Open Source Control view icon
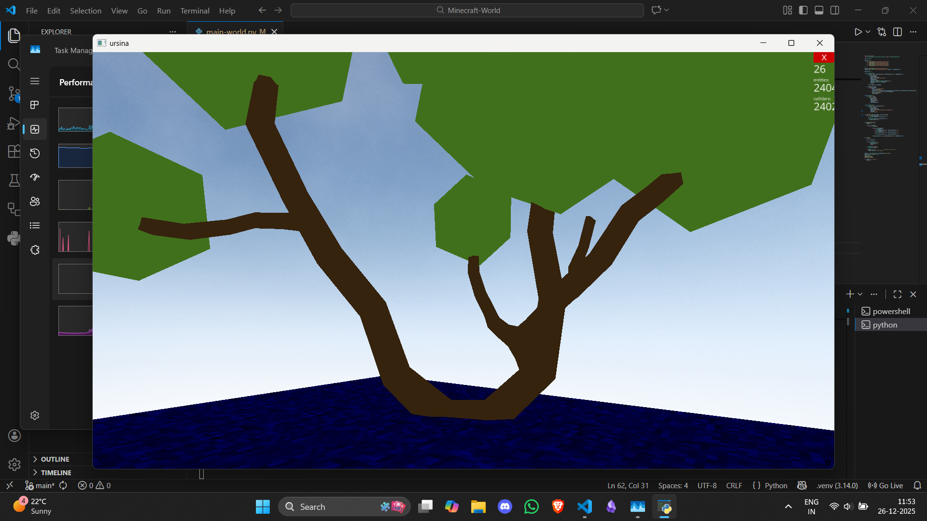 (x=14, y=93)
